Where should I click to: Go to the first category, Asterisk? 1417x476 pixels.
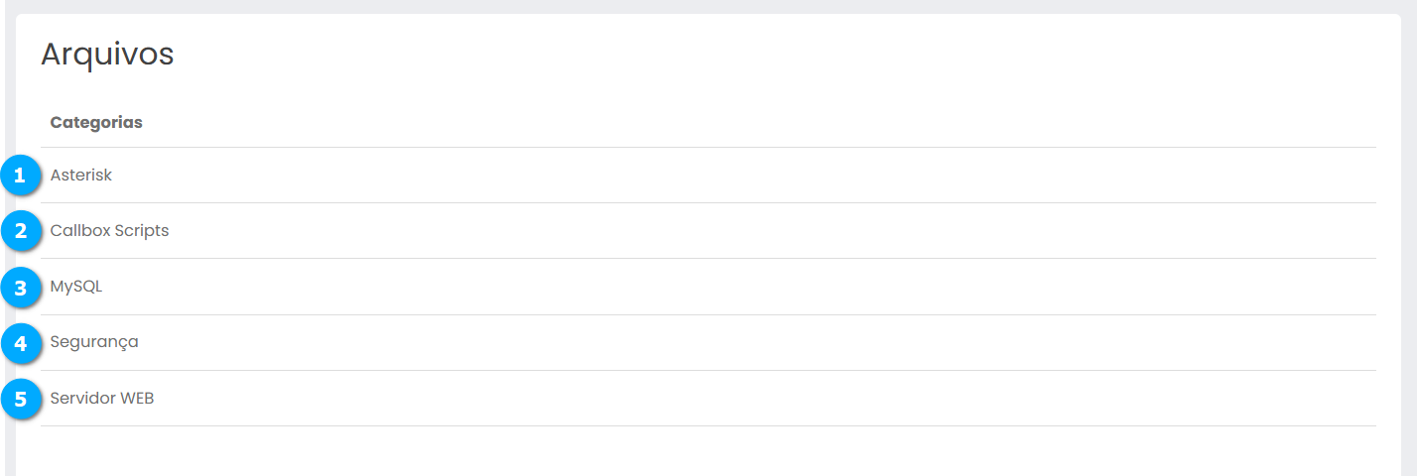click(81, 176)
